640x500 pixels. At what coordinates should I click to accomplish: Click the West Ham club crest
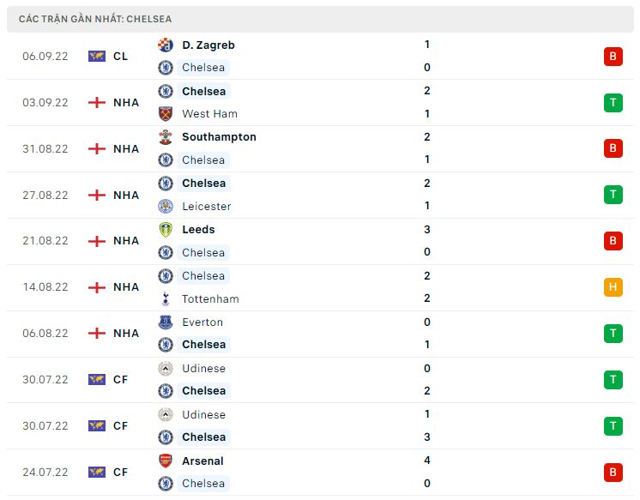coord(166,113)
